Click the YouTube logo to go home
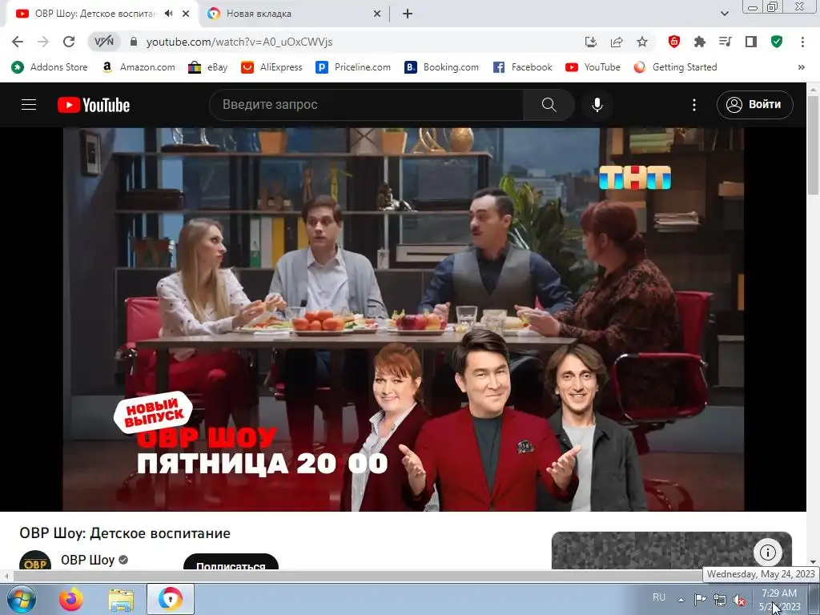The height and width of the screenshot is (615, 820). pos(94,105)
